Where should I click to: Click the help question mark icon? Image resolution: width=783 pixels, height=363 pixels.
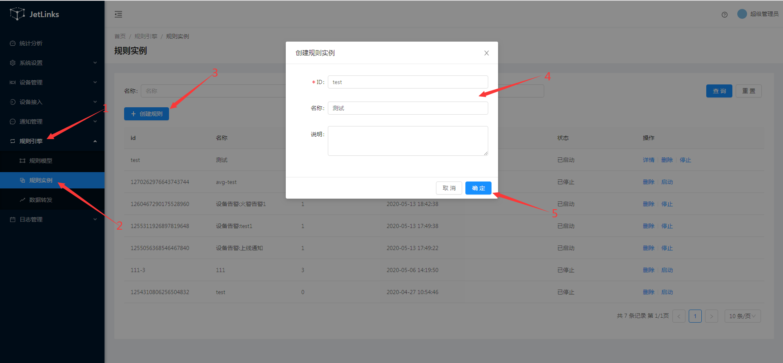724,15
